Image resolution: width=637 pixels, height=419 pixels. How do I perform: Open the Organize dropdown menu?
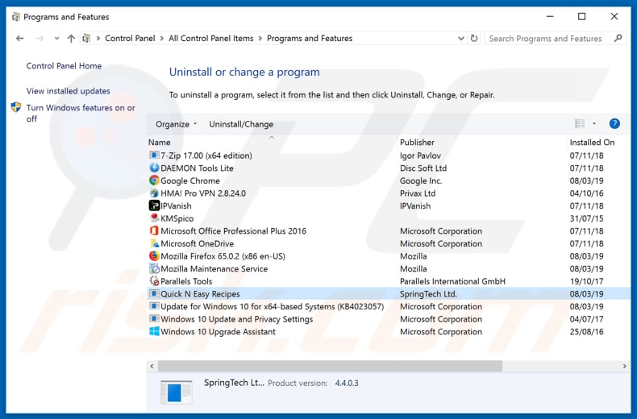point(176,124)
